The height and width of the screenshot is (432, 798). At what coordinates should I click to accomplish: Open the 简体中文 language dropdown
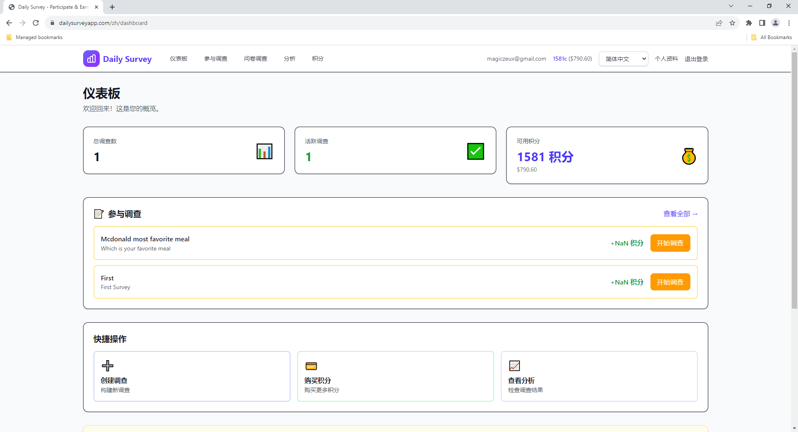click(623, 59)
